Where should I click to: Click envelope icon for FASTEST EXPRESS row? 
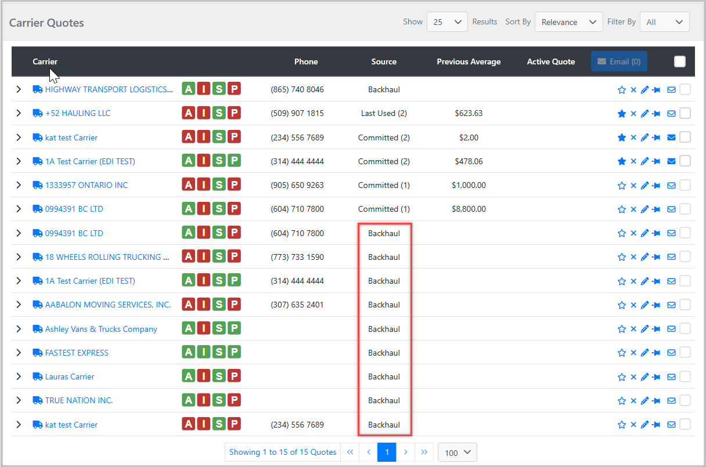point(671,353)
